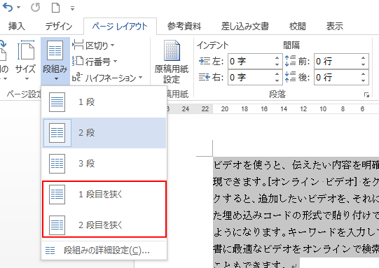Open the Undo history dropdown arrow

click(19, 8)
